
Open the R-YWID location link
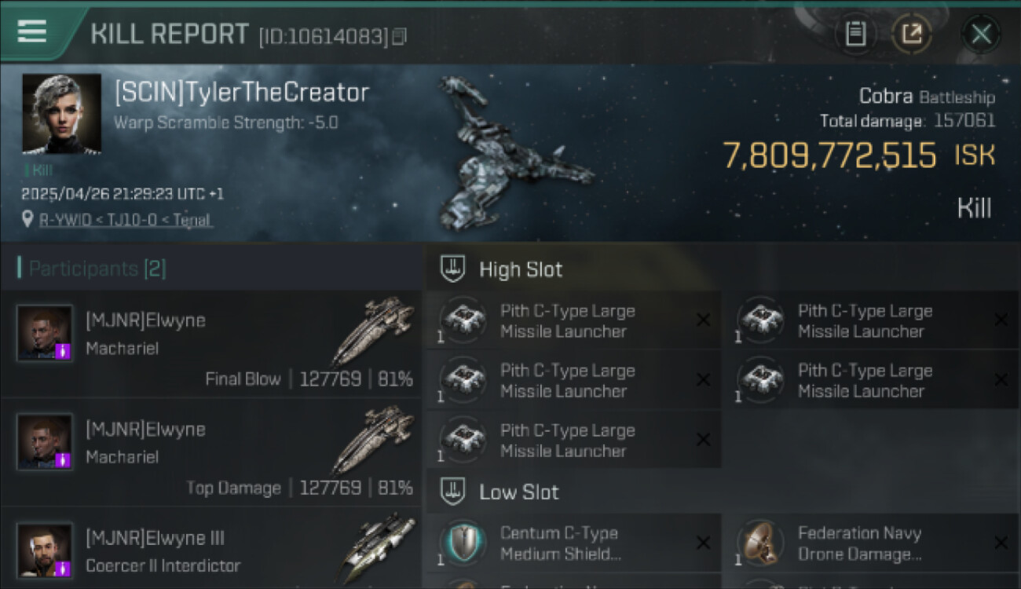(126, 220)
